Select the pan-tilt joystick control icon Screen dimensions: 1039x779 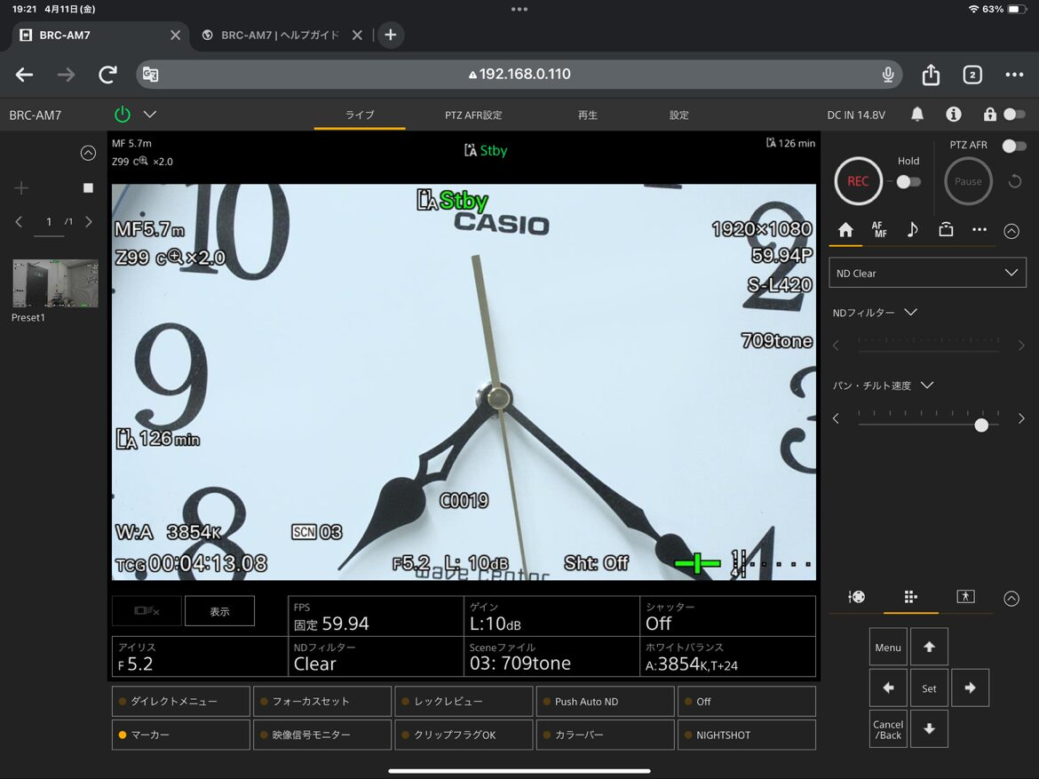[856, 597]
